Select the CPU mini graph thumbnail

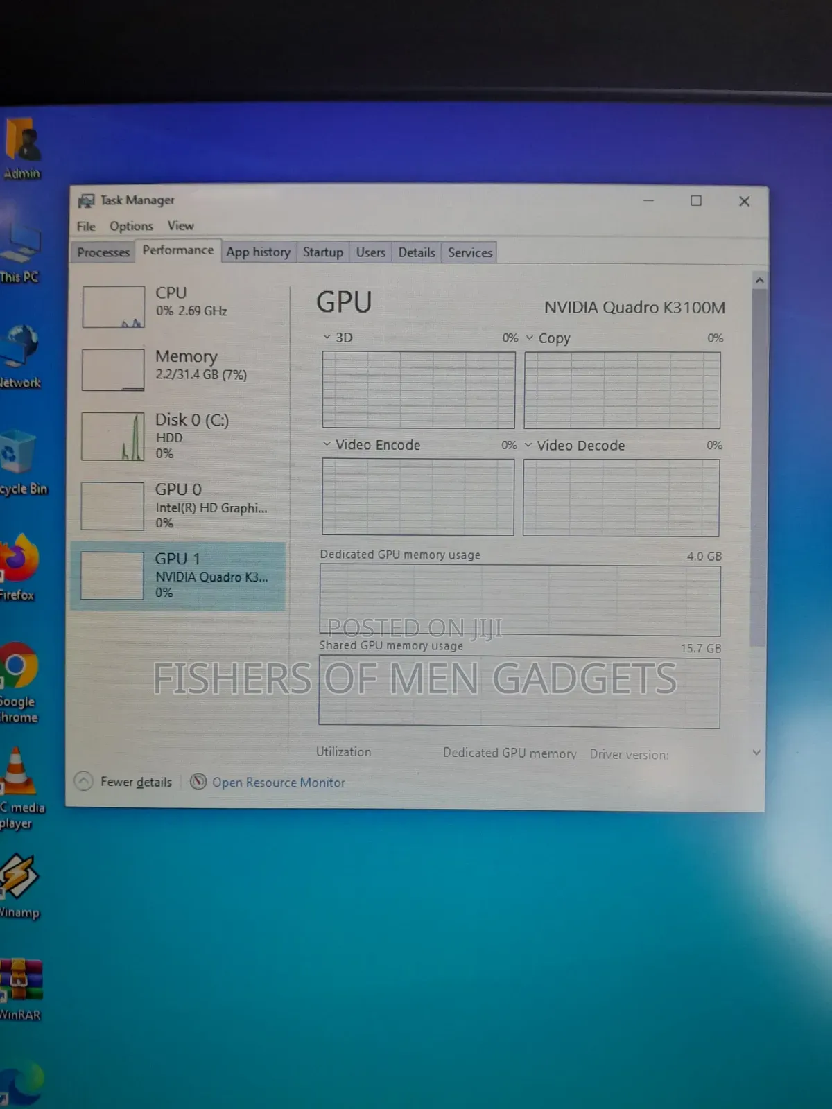[114, 307]
